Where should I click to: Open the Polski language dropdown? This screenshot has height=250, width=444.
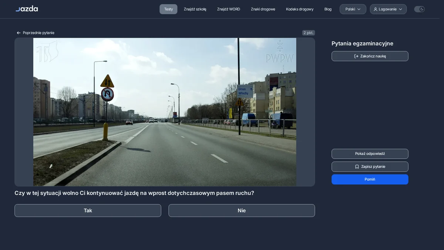click(353, 9)
